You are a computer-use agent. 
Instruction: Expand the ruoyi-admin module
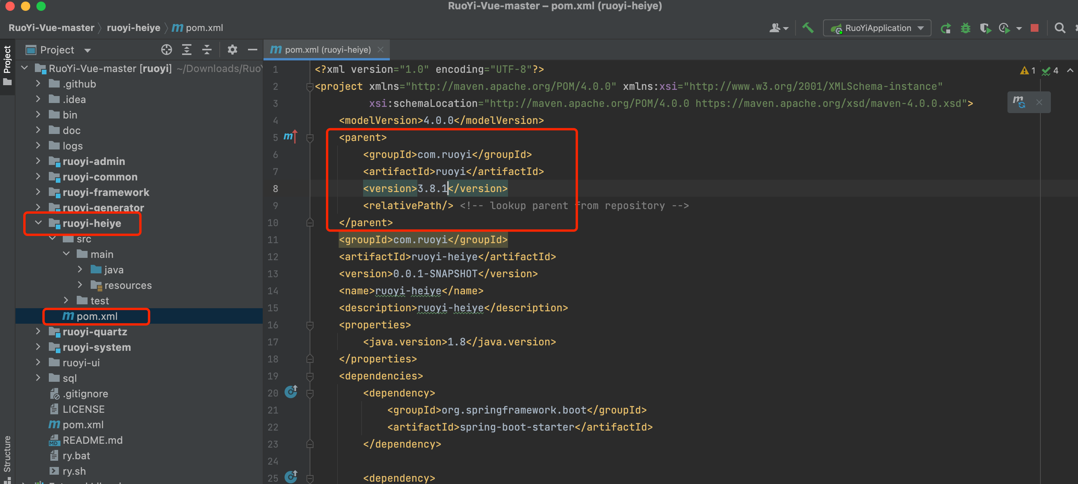tap(38, 161)
